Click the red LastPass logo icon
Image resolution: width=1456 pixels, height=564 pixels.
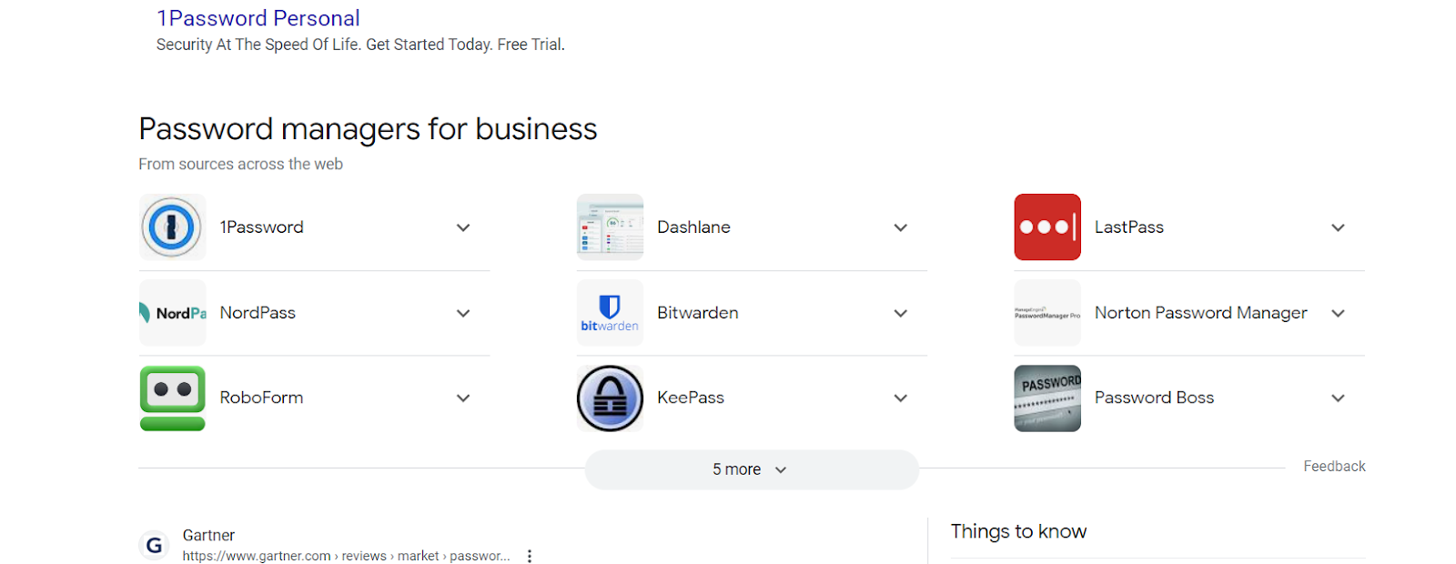click(x=1047, y=227)
